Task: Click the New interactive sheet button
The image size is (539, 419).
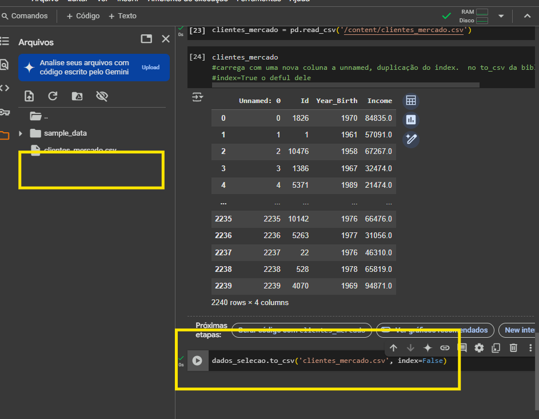Action: 518,330
